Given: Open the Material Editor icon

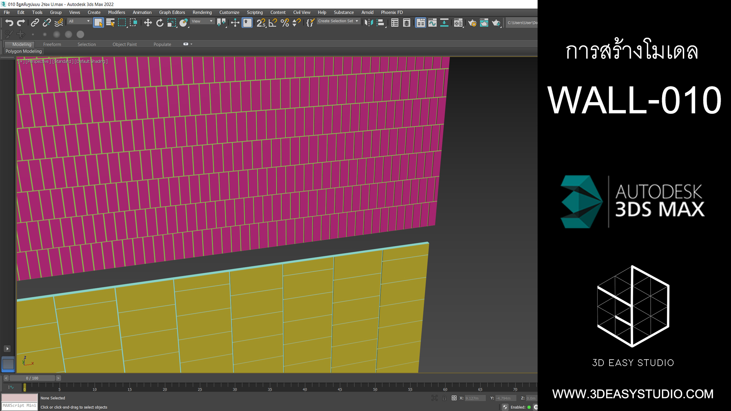Looking at the screenshot, I should [458, 23].
